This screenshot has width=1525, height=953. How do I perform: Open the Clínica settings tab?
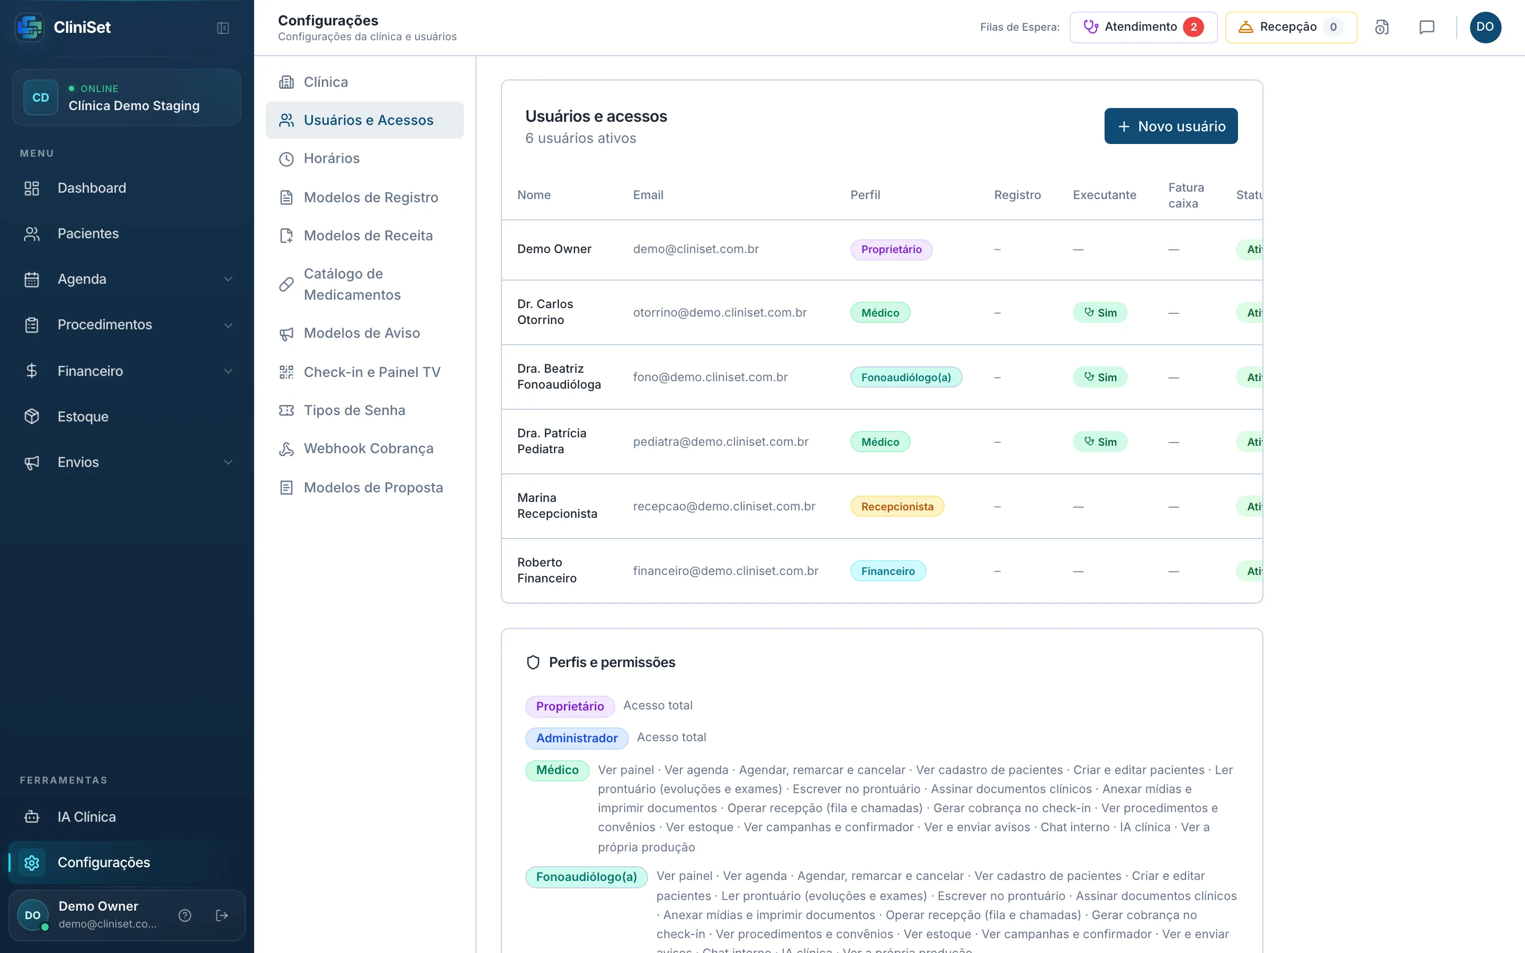point(364,82)
